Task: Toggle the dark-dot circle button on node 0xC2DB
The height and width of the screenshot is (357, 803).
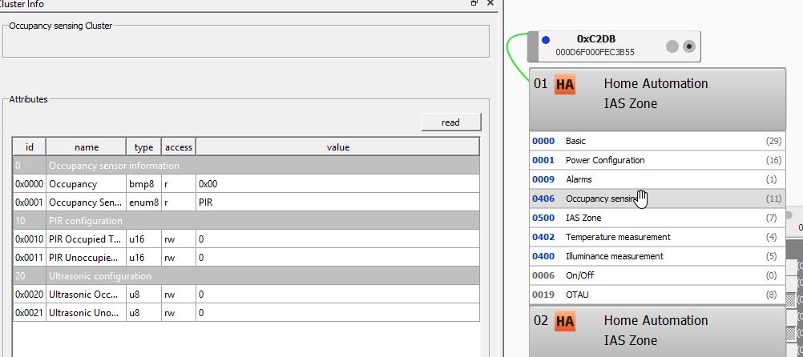Action: 688,46
